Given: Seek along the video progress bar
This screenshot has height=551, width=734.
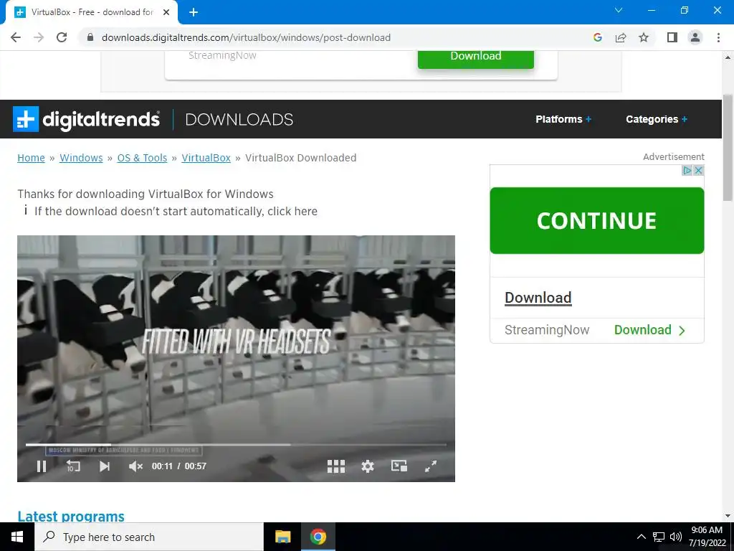Looking at the screenshot, I should (x=236, y=445).
